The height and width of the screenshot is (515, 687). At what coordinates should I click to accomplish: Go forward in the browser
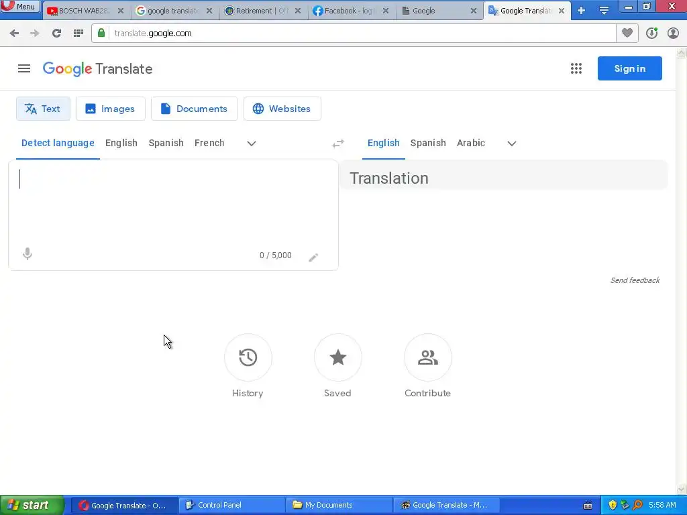click(x=35, y=34)
